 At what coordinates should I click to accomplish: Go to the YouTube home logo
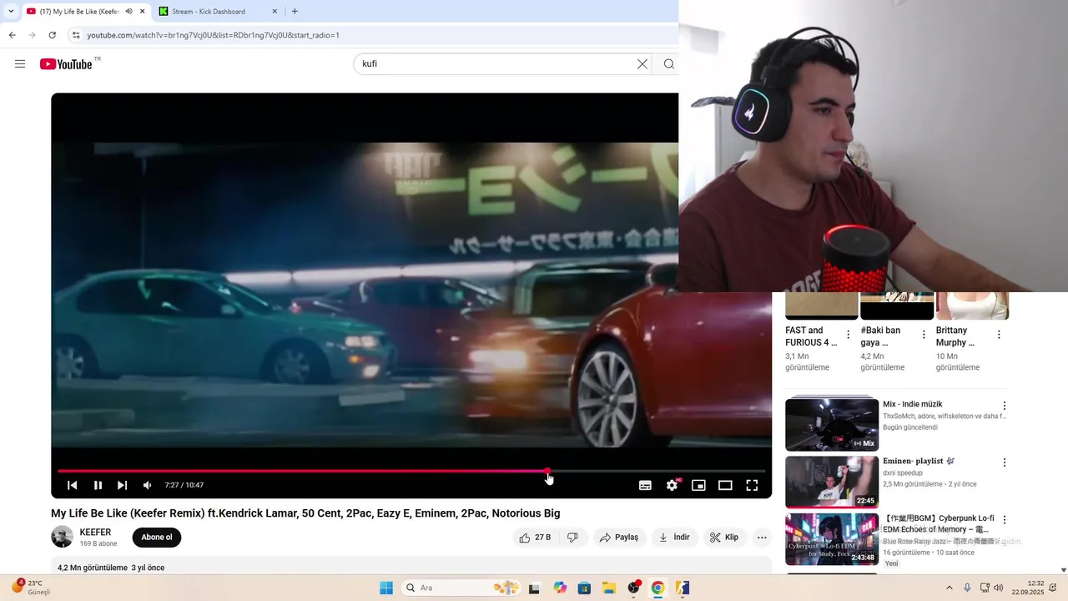coord(66,64)
